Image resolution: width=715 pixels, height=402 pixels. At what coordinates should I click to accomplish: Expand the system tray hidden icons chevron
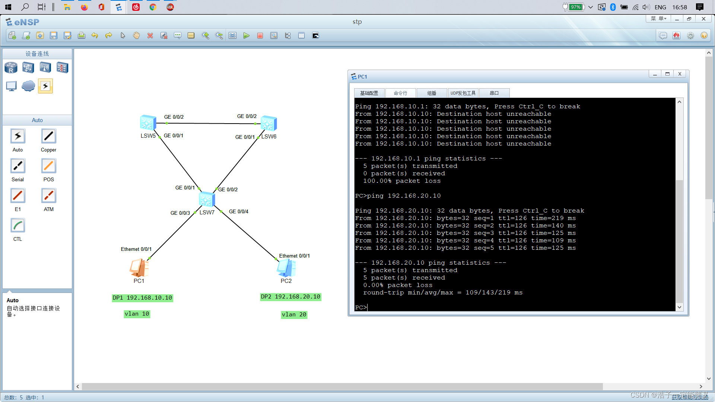coord(591,7)
